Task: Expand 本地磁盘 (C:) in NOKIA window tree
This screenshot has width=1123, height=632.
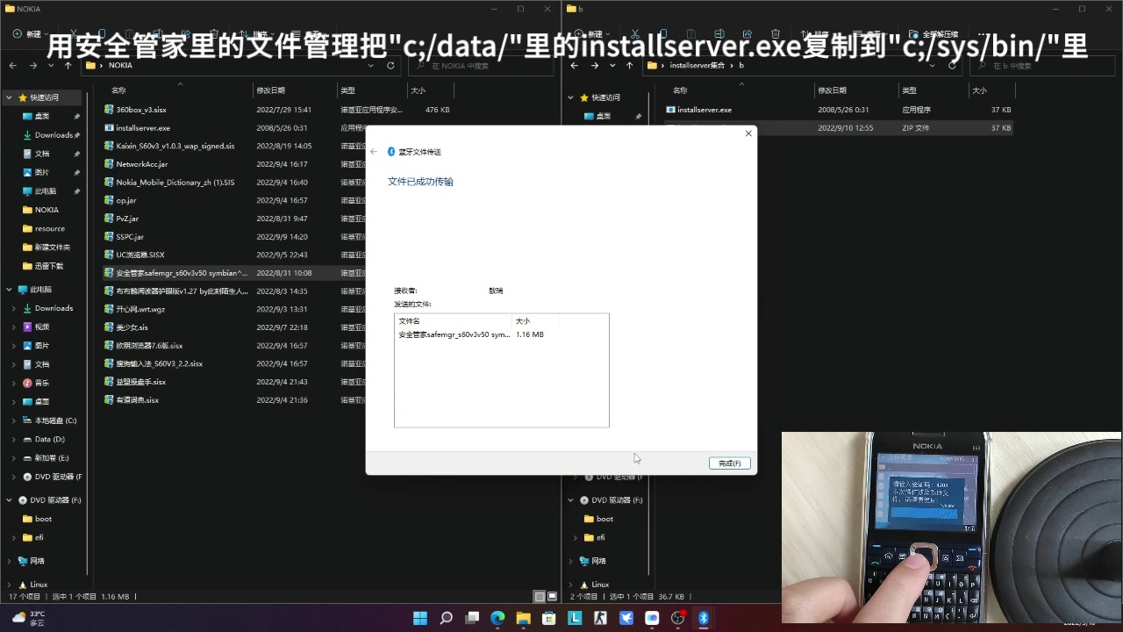Action: point(14,420)
